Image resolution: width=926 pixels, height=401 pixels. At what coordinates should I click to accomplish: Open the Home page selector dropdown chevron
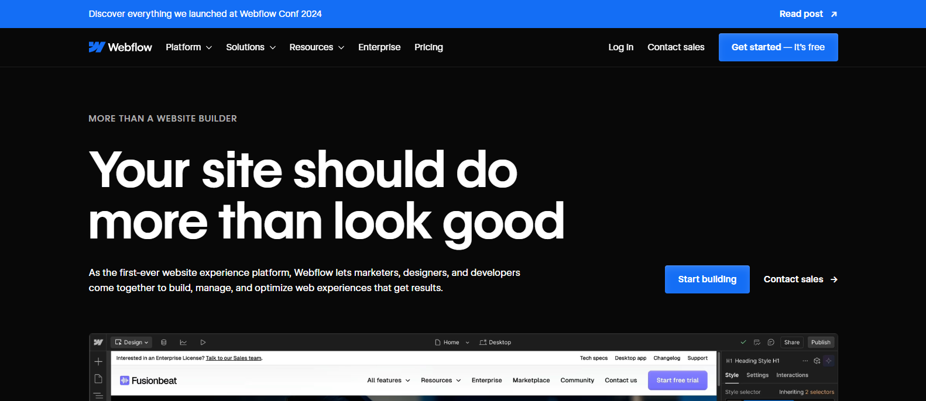[468, 343]
